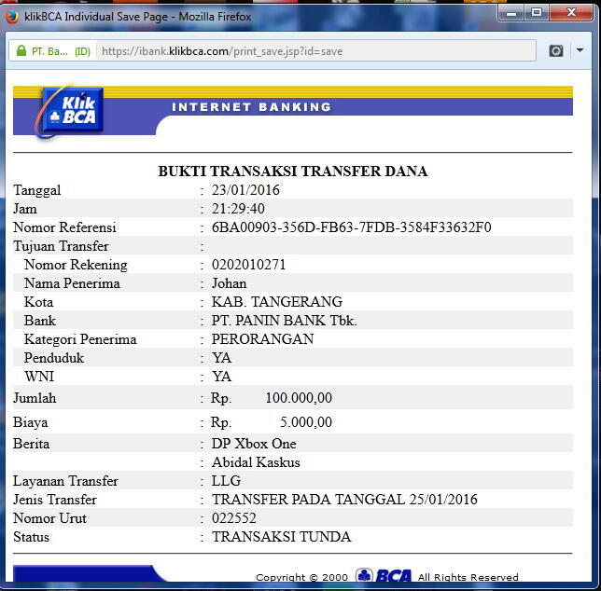Screen dimensions: 601x591
Task: Click the transfer service value LLG
Action: click(226, 481)
